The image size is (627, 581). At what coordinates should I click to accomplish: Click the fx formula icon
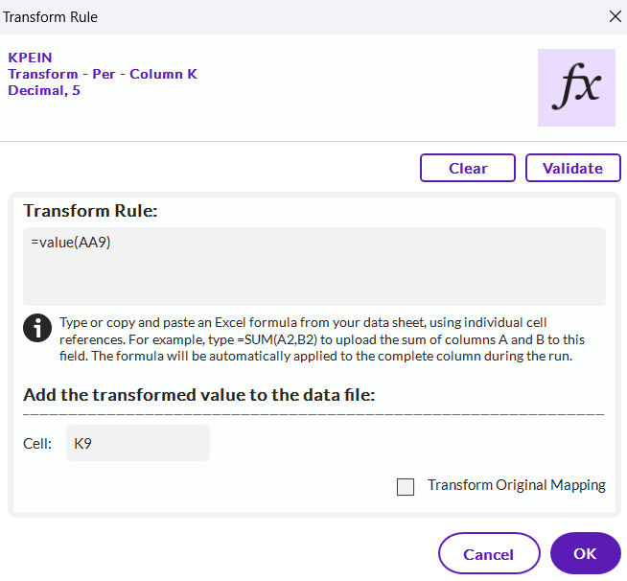point(576,88)
